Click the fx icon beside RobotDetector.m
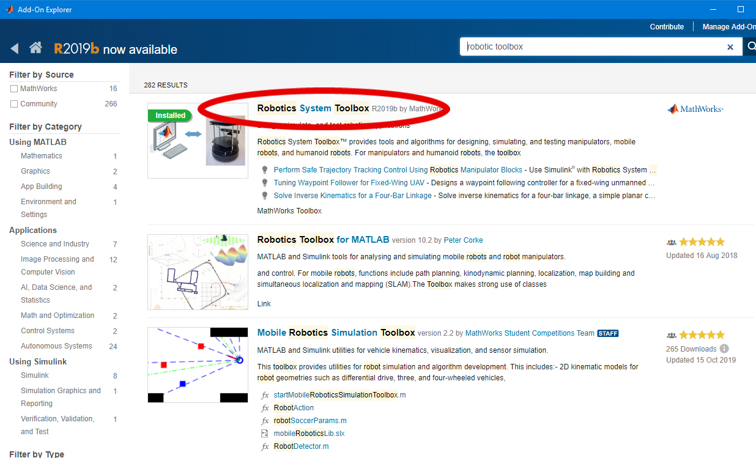The width and height of the screenshot is (756, 458). point(265,446)
